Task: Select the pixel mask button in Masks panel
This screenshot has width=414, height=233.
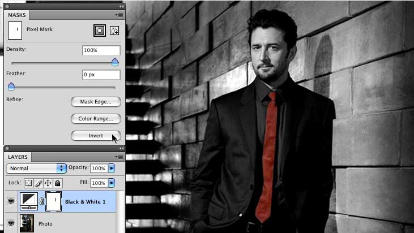Action: pos(100,31)
